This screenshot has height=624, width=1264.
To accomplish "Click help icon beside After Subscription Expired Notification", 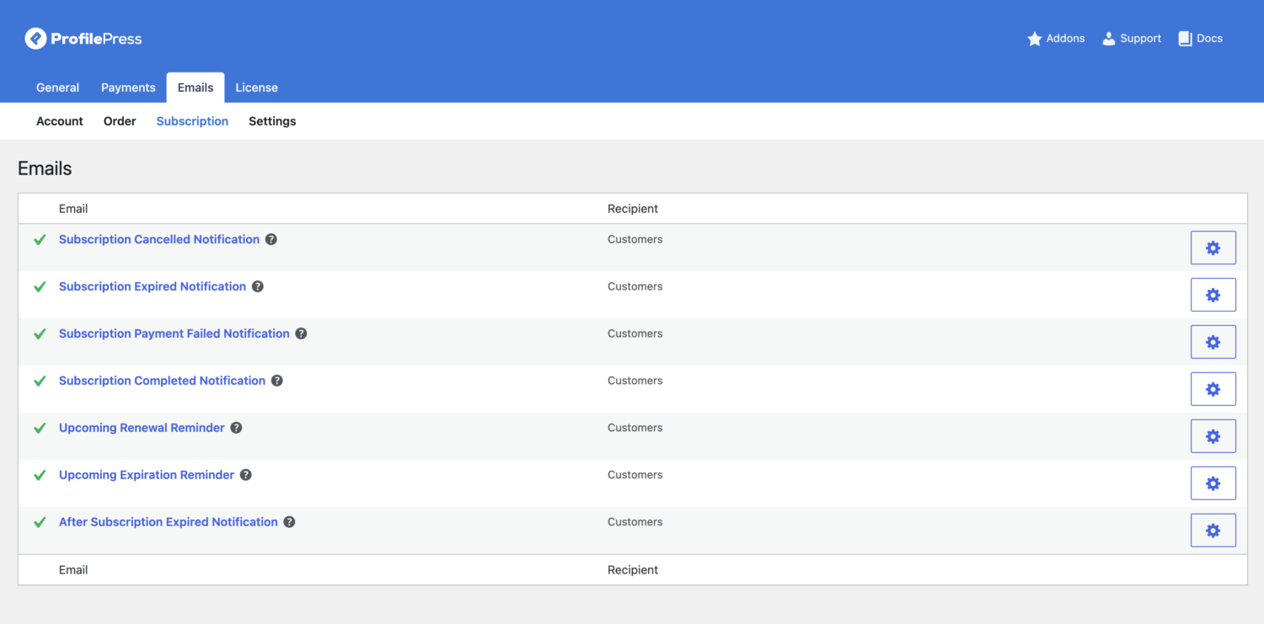I will click(289, 522).
